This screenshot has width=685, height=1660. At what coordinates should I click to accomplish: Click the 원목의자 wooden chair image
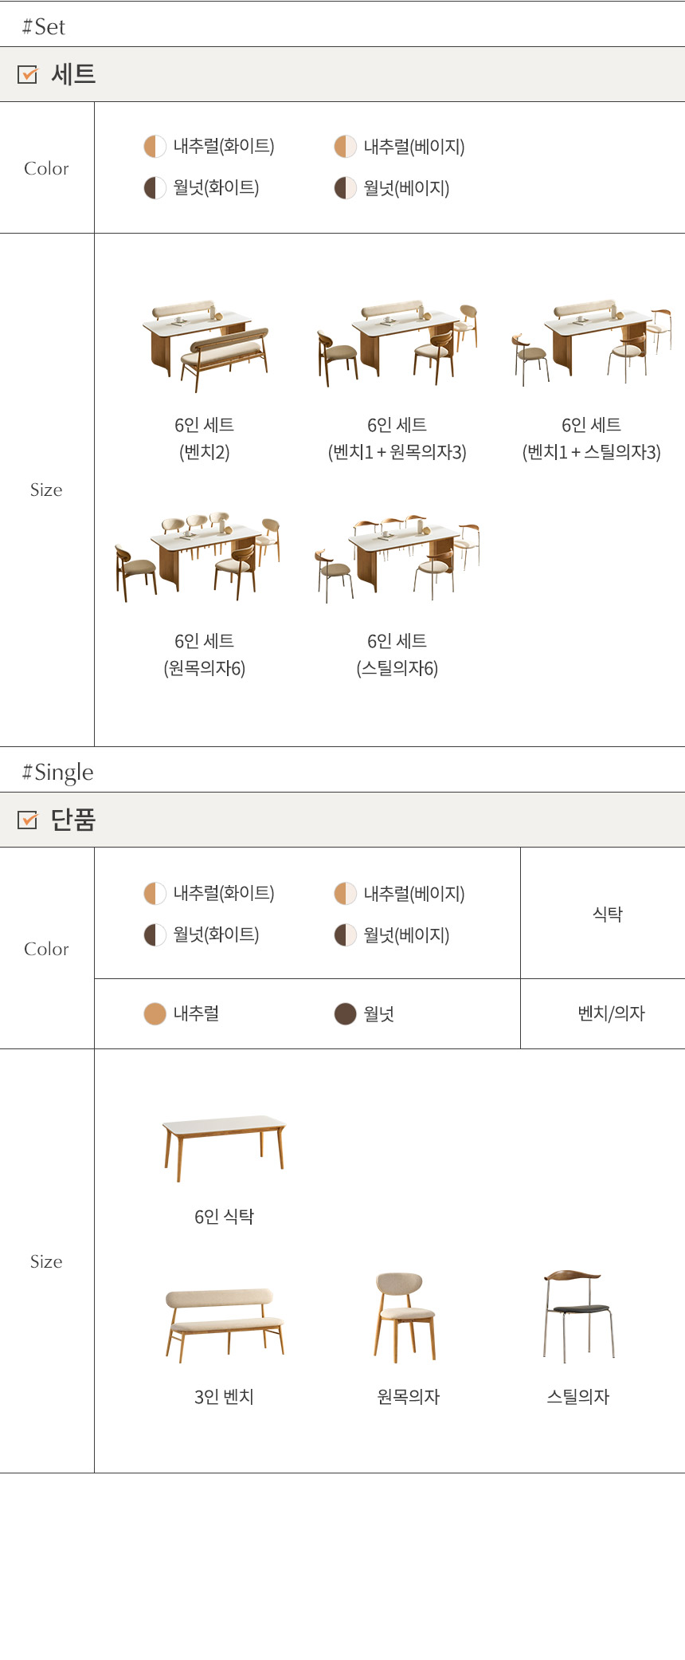406,1316
